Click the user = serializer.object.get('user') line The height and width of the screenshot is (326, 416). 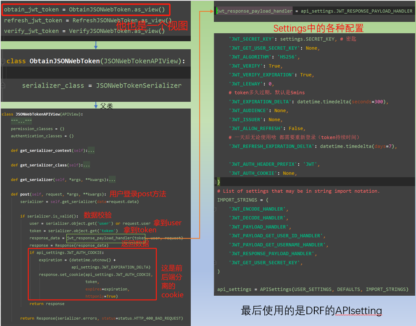click(90, 223)
